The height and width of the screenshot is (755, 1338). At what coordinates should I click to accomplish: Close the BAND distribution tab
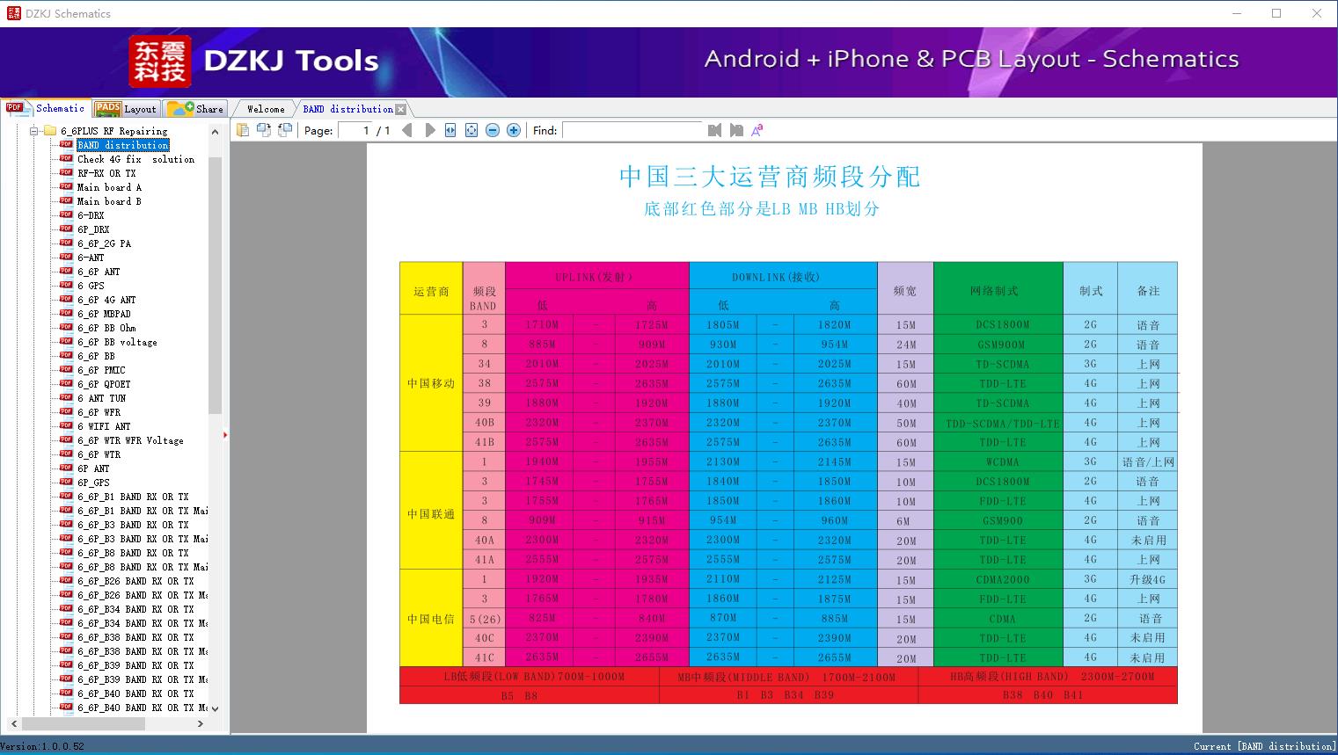pyautogui.click(x=401, y=110)
